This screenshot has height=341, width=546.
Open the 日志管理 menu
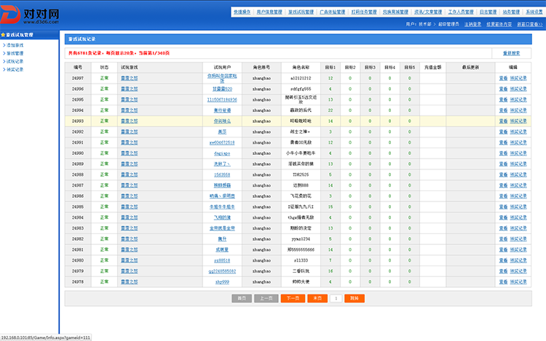pyautogui.click(x=488, y=12)
